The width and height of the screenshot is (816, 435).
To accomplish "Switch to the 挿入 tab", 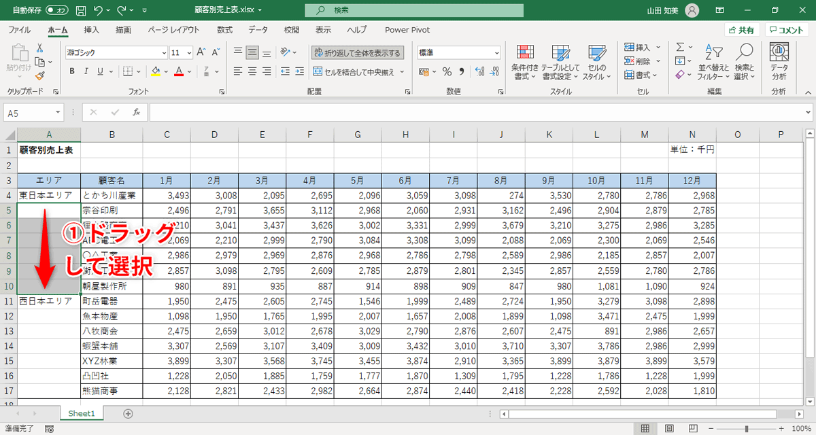I will pos(91,30).
